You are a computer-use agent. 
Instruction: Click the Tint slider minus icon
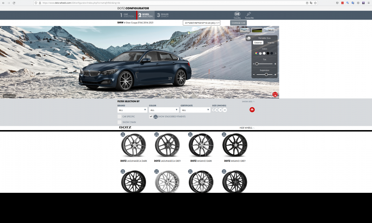254,64
